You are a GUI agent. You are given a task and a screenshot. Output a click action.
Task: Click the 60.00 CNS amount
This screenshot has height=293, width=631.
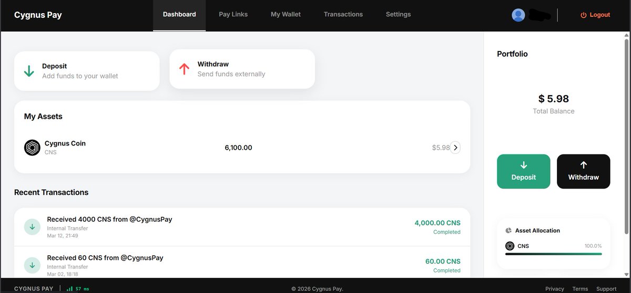(443, 261)
